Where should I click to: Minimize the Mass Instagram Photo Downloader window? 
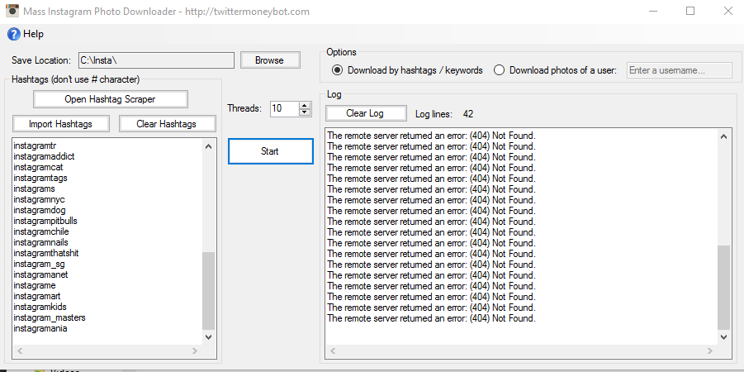tap(654, 11)
